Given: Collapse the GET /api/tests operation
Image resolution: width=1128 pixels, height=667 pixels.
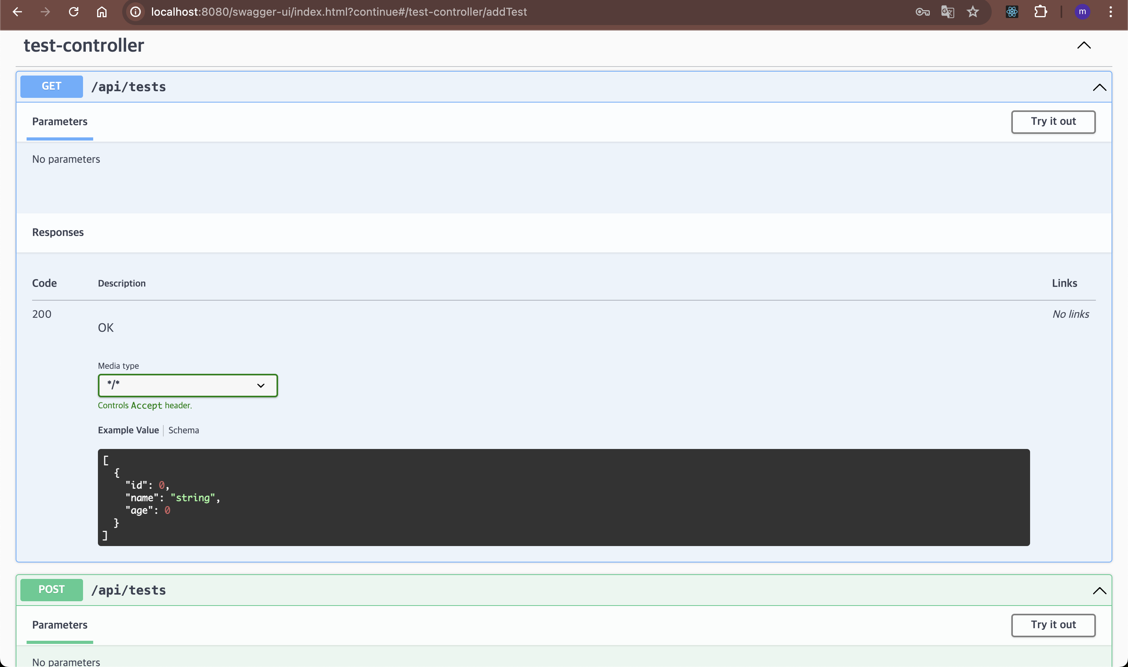Looking at the screenshot, I should tap(1099, 87).
